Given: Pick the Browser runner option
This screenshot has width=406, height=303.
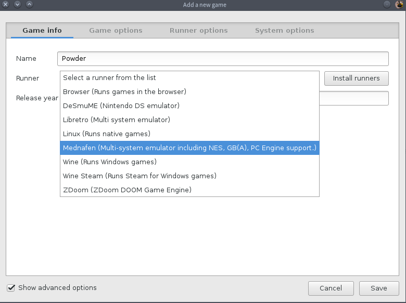Looking at the screenshot, I should click(x=125, y=92).
